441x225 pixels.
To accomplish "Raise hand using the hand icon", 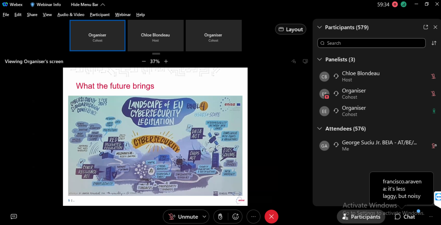I will [x=220, y=217].
